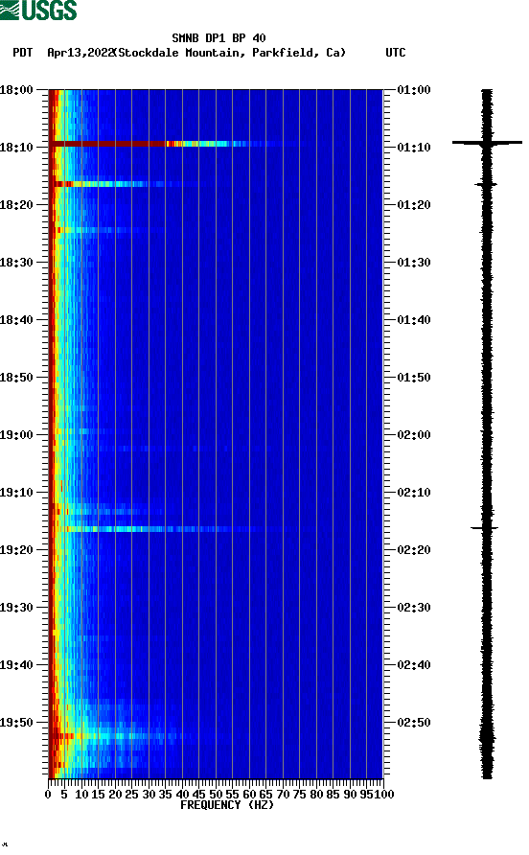This screenshot has width=529, height=855.
Task: Click the 18:10 PDT time label
Action: 16,148
